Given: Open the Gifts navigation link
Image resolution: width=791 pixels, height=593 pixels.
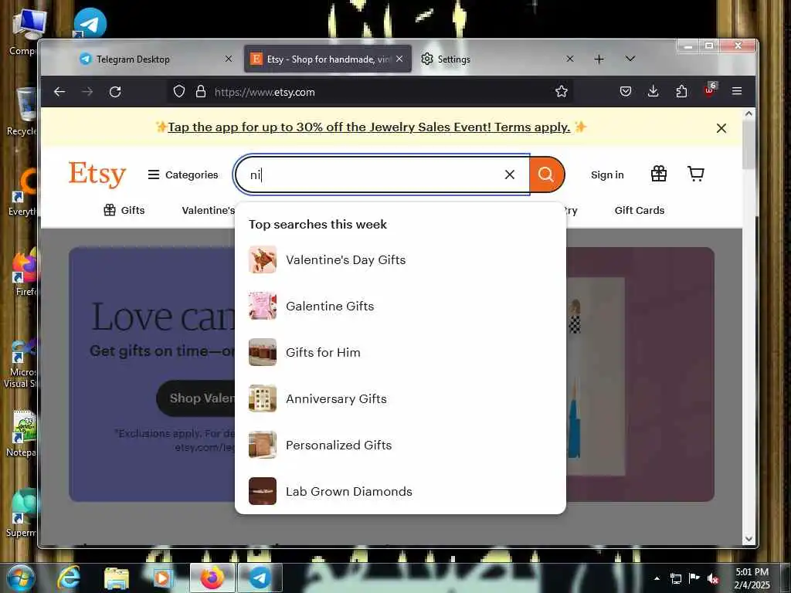Looking at the screenshot, I should pyautogui.click(x=124, y=210).
